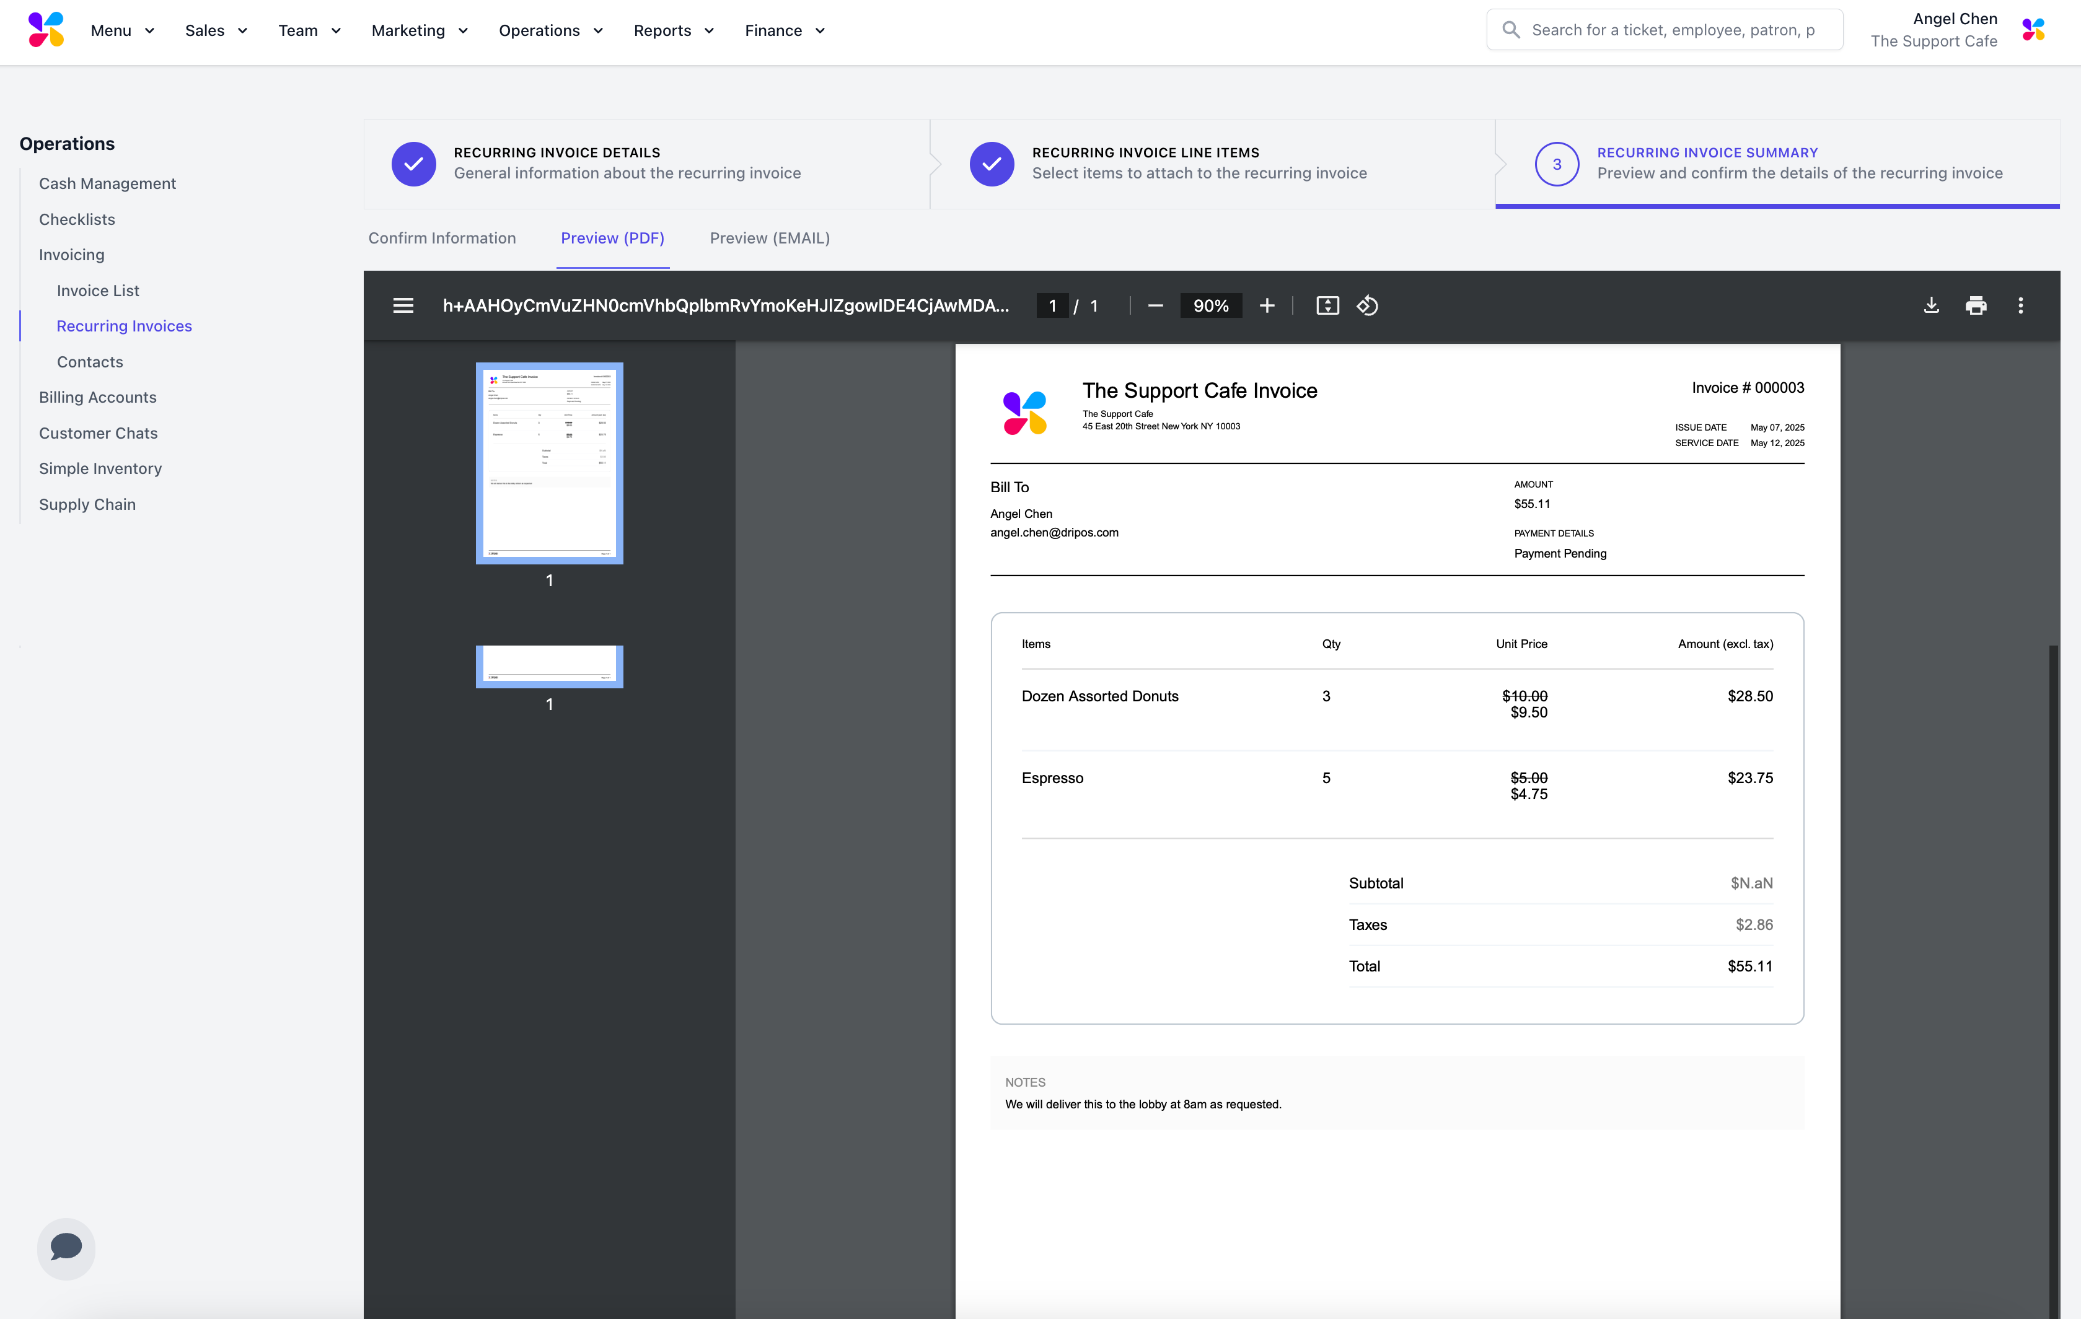Open the Finance dropdown menu
This screenshot has height=1319, width=2081.
click(x=785, y=30)
